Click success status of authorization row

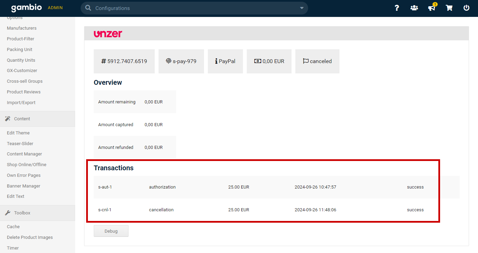tap(415, 187)
